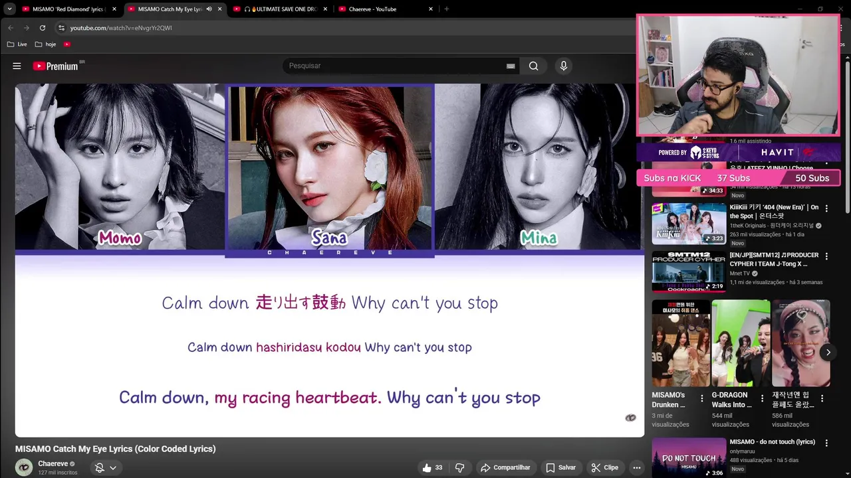Click the page vertical scrollbar
Screen dimensions: 851x478
click(x=848, y=137)
